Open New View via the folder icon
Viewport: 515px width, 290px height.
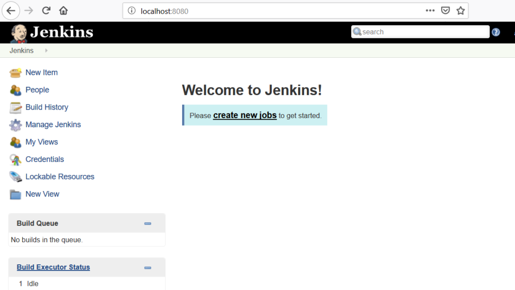point(15,194)
